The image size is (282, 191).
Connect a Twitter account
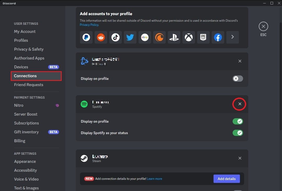click(130, 37)
